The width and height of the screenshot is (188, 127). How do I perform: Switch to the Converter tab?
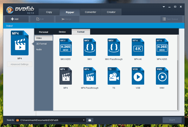(x=90, y=12)
